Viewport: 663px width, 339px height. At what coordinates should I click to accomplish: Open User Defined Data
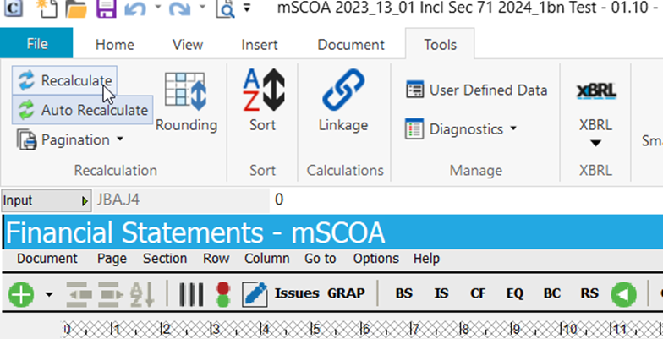tap(477, 90)
